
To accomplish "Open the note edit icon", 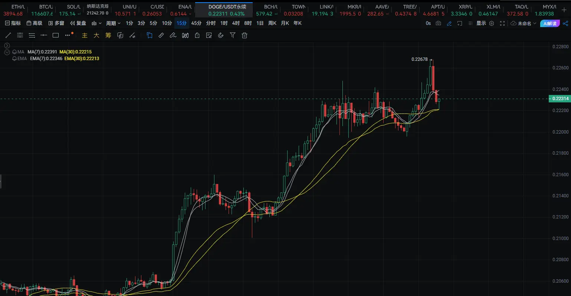I will pos(209,35).
